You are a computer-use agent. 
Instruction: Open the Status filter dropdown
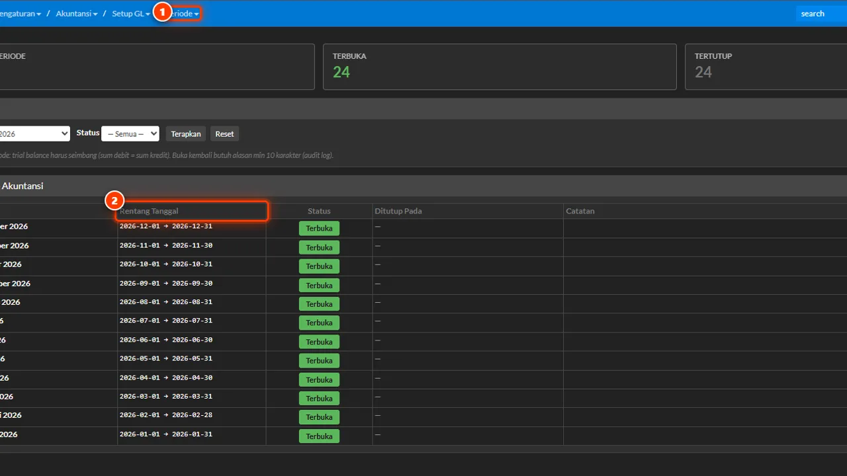[130, 134]
